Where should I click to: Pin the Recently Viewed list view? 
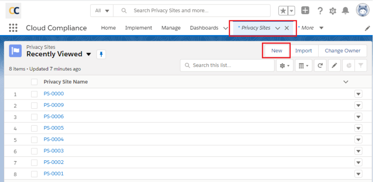tap(101, 54)
